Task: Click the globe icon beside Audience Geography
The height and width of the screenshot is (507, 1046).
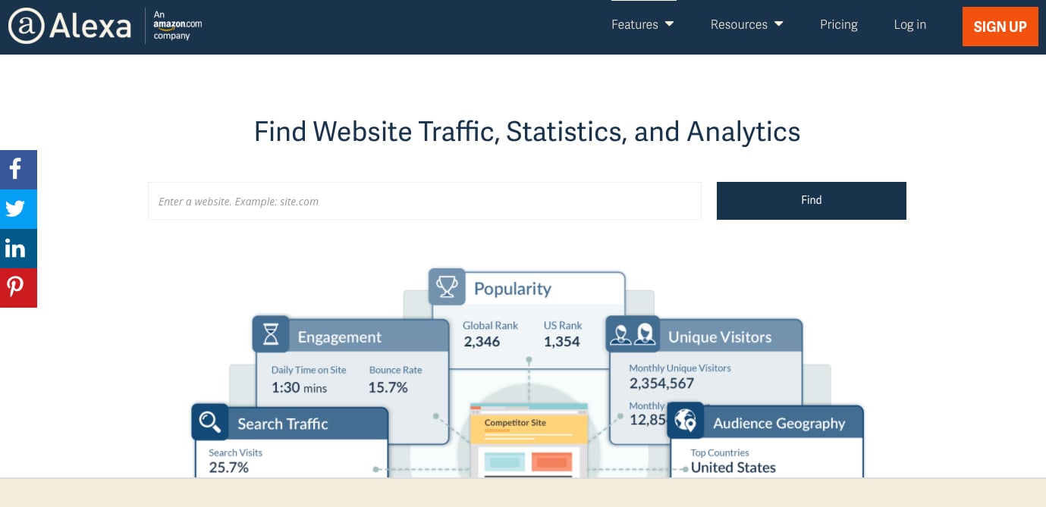Action: click(x=686, y=421)
